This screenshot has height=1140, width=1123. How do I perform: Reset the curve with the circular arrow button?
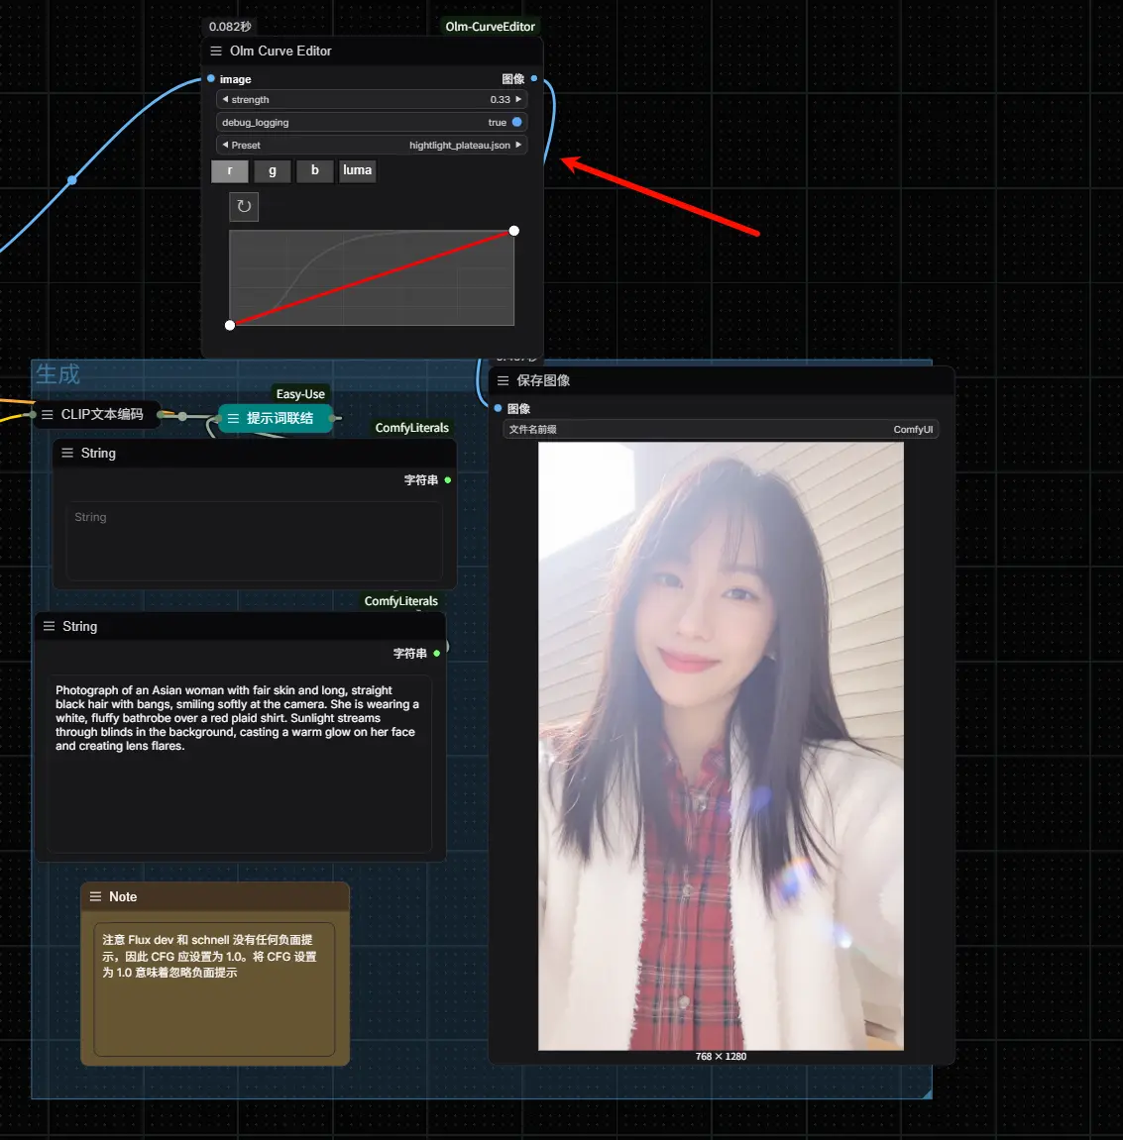[x=244, y=206]
